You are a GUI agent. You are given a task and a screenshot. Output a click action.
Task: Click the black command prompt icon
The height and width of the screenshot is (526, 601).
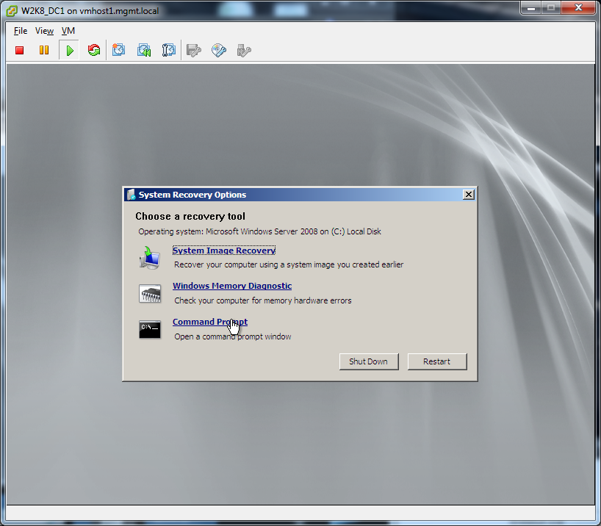point(150,329)
